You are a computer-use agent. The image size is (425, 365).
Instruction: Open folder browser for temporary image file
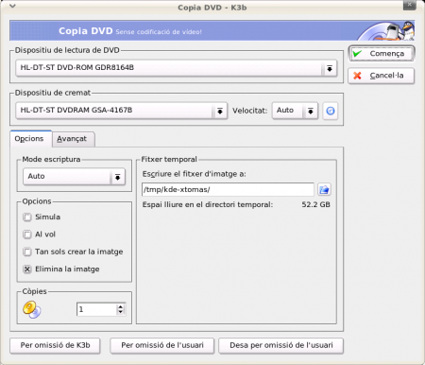[324, 189]
